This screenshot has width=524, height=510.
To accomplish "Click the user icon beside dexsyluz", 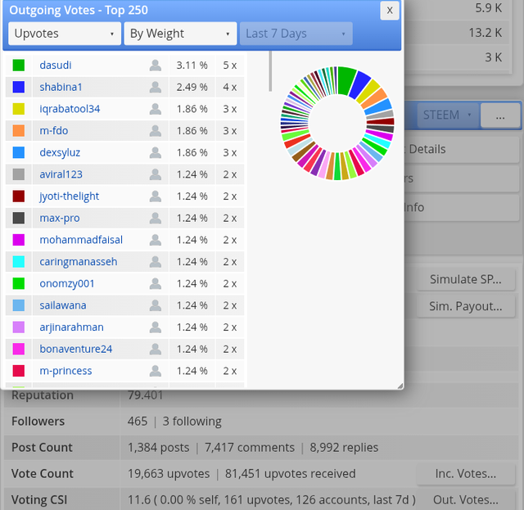I will click(x=155, y=152).
